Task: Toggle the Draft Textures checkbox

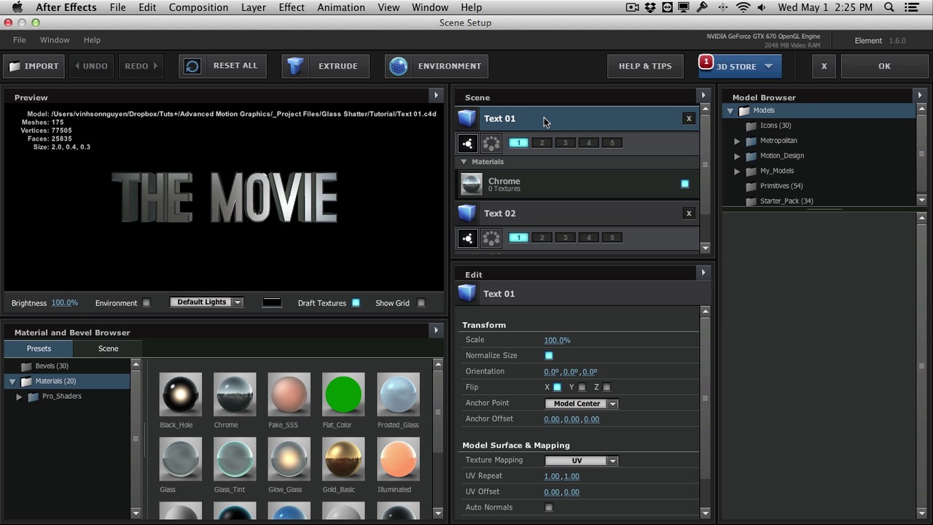Action: point(356,303)
